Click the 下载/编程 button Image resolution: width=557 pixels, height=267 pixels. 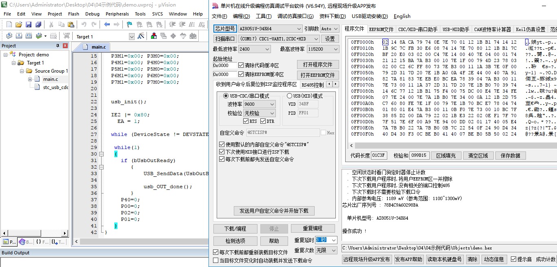pyautogui.click(x=235, y=229)
